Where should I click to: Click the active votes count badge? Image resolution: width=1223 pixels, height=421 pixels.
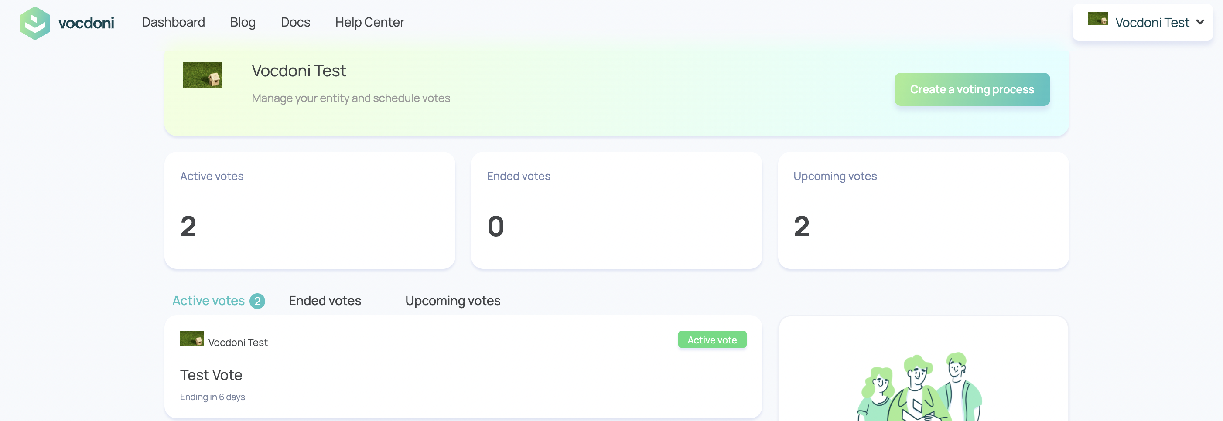click(257, 301)
